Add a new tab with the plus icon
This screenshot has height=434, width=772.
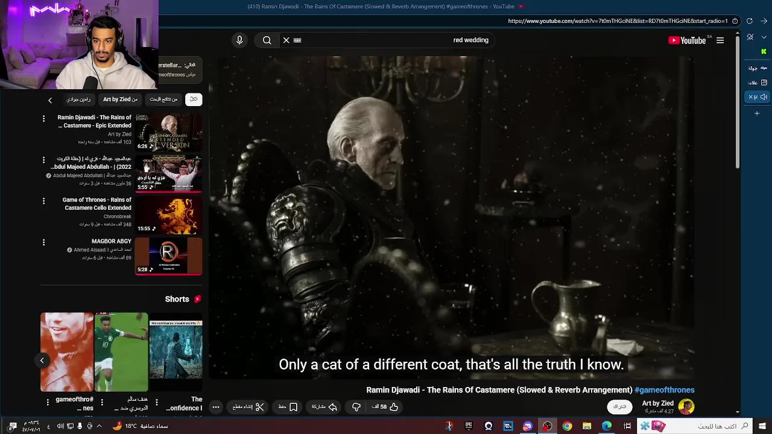pyautogui.click(x=757, y=113)
